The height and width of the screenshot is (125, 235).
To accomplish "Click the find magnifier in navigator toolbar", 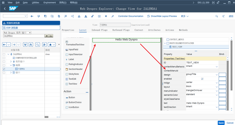I will coord(37,45).
